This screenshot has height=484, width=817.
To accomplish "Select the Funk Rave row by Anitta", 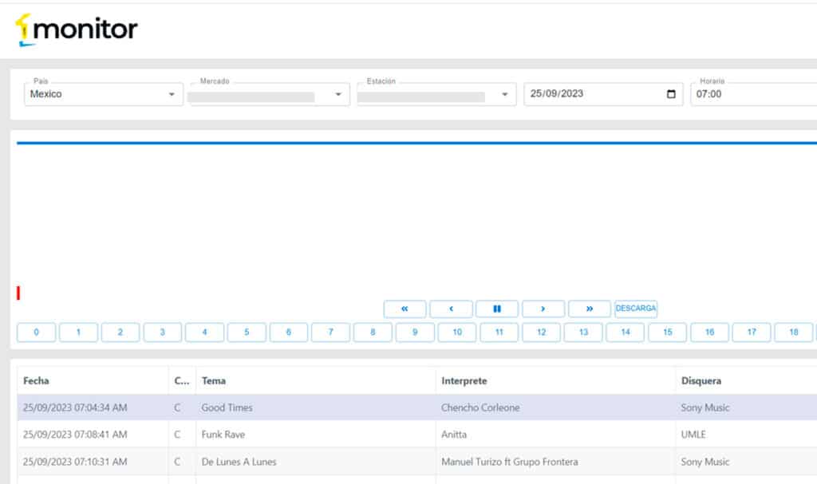I will click(223, 435).
